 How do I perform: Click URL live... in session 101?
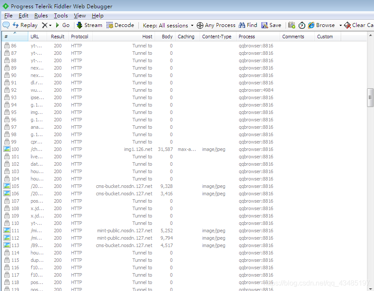37,157
